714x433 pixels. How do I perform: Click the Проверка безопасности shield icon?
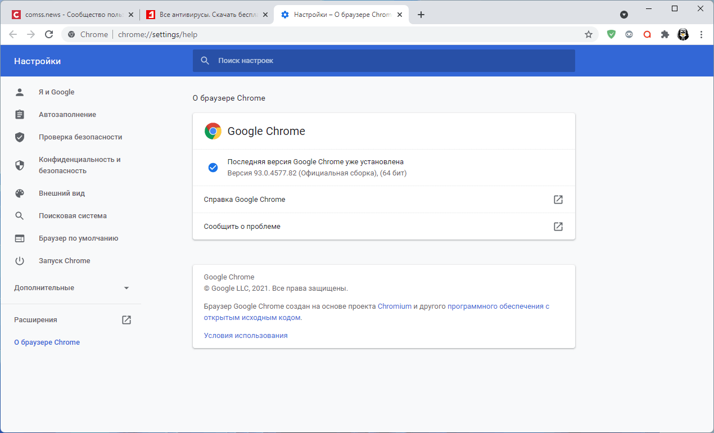coord(20,137)
